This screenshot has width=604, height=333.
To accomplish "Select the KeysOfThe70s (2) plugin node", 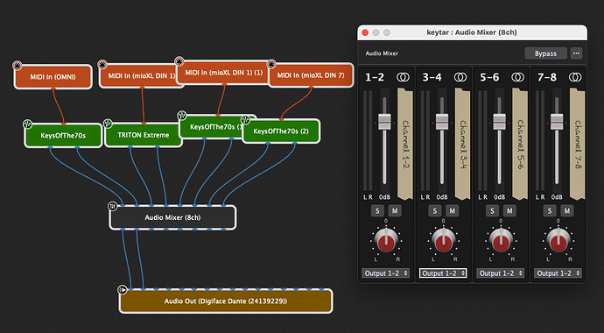I will pos(281,131).
